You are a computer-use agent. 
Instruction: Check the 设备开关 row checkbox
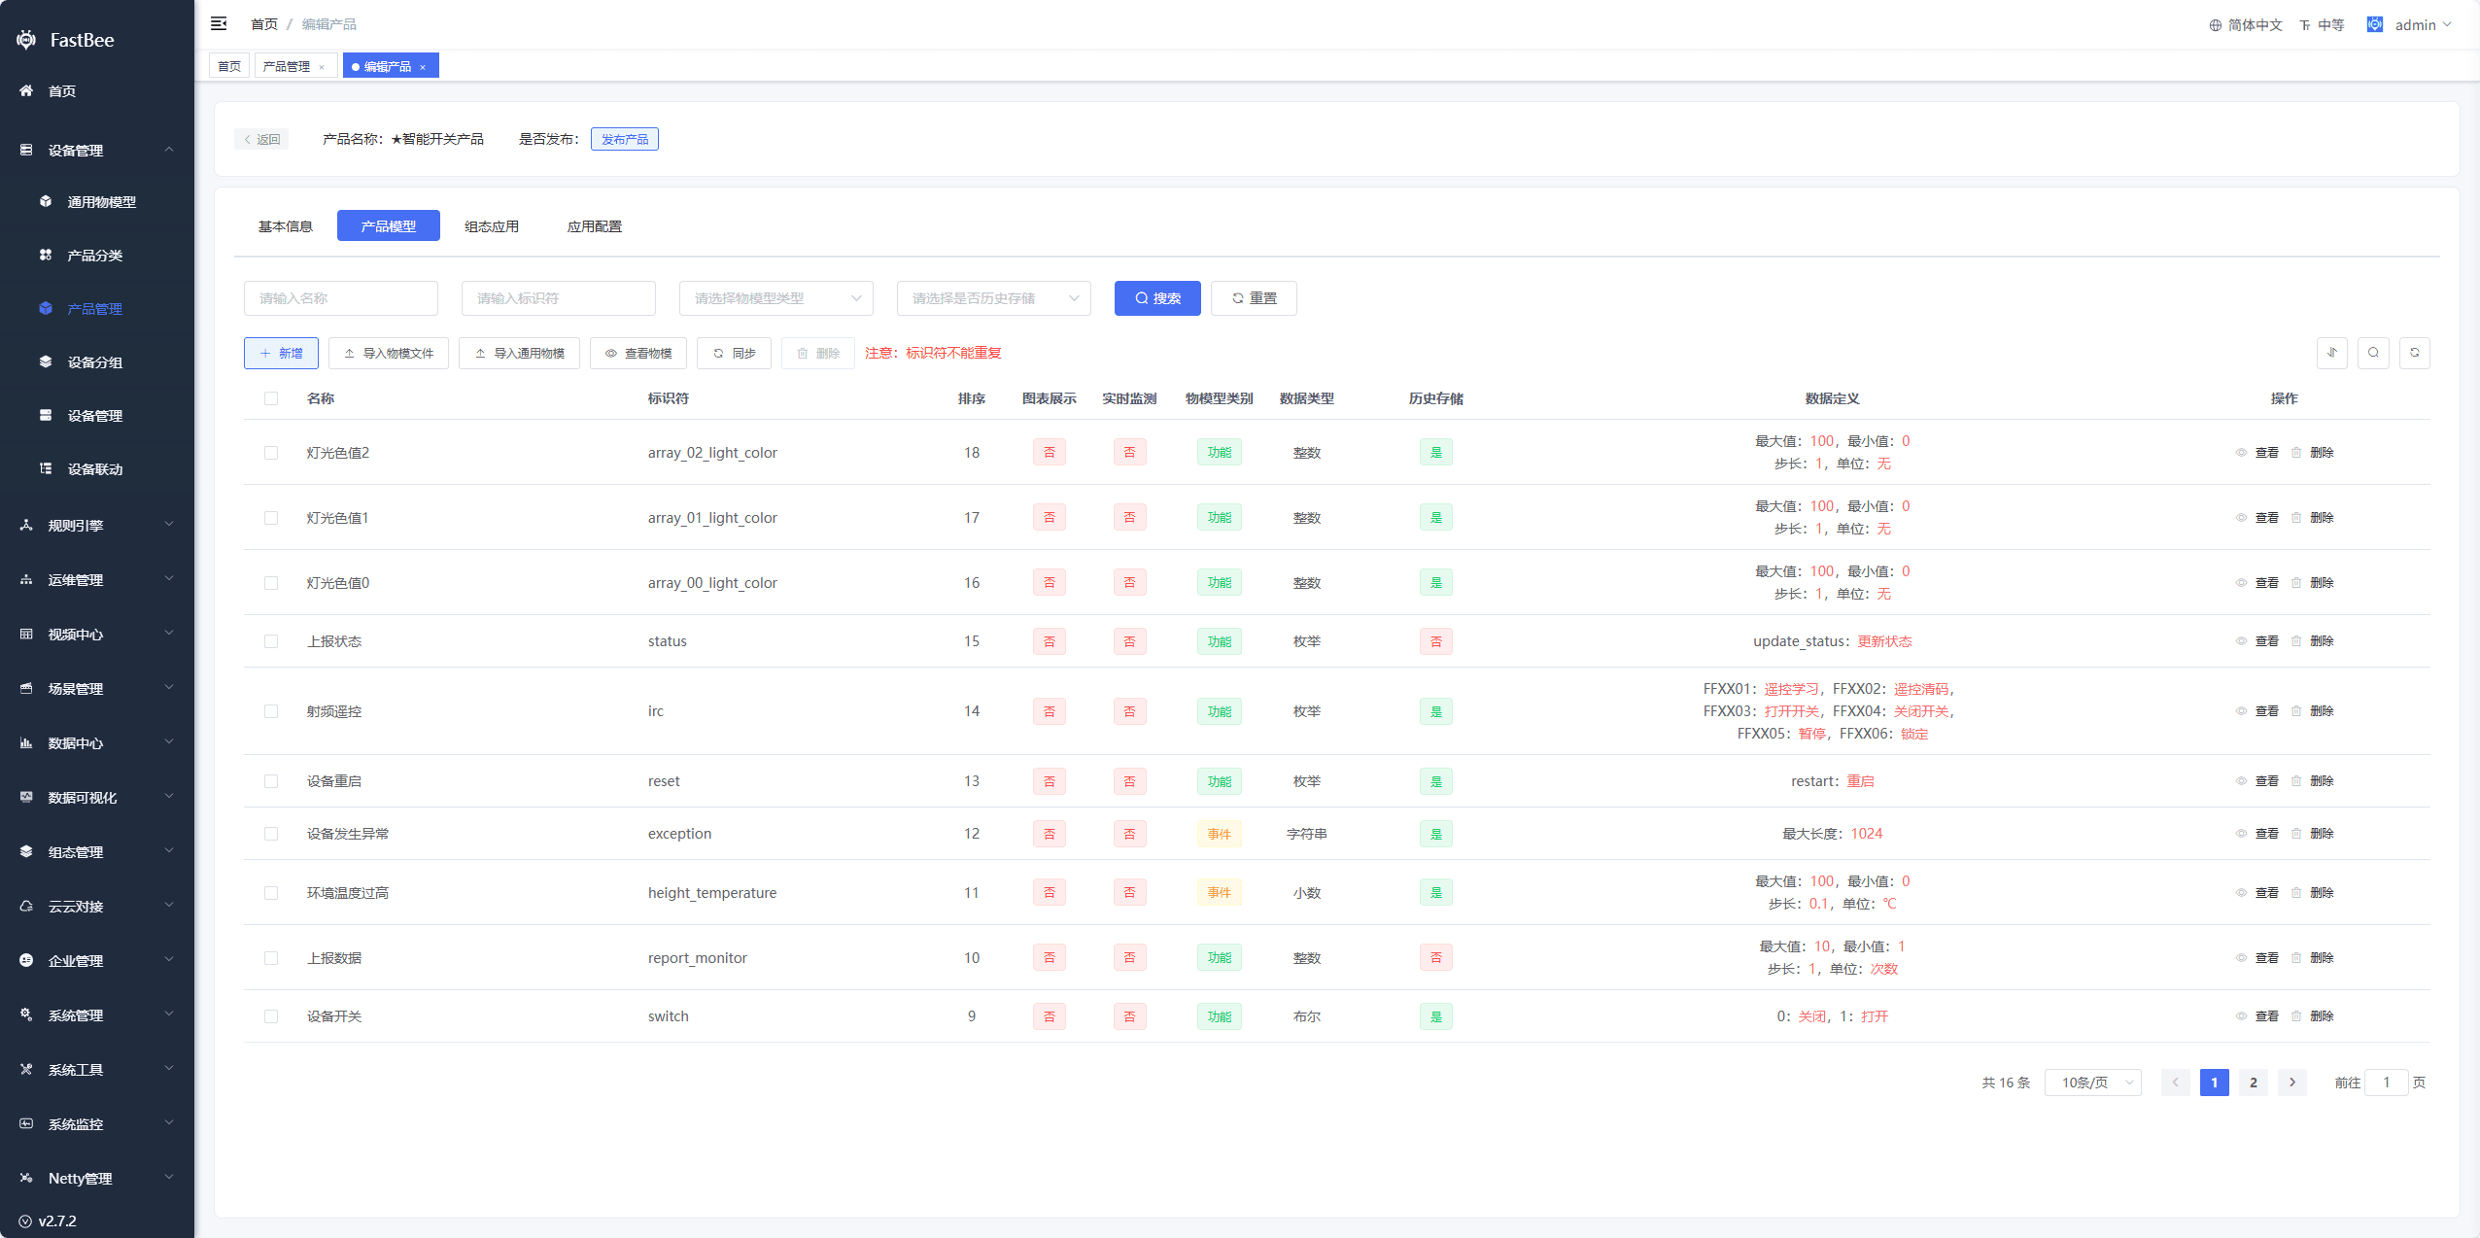[271, 1015]
